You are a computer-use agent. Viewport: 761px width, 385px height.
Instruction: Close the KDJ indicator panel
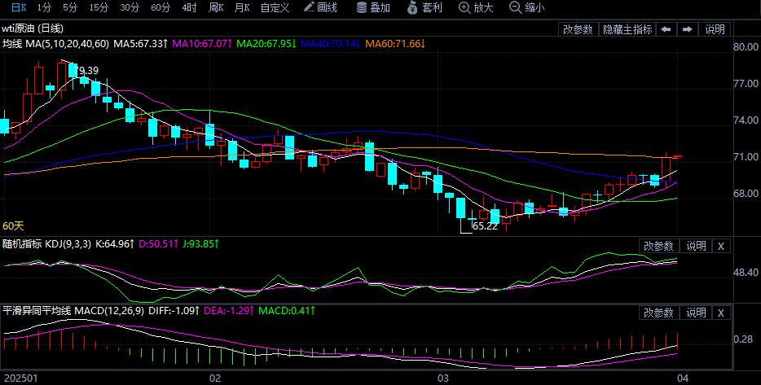[x=720, y=246]
